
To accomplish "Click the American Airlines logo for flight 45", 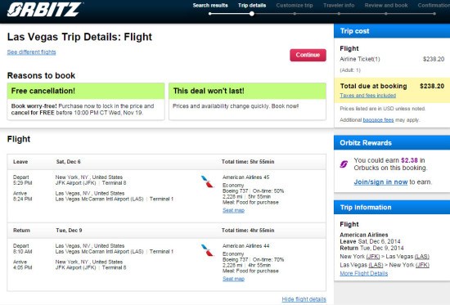I will [207, 182].
